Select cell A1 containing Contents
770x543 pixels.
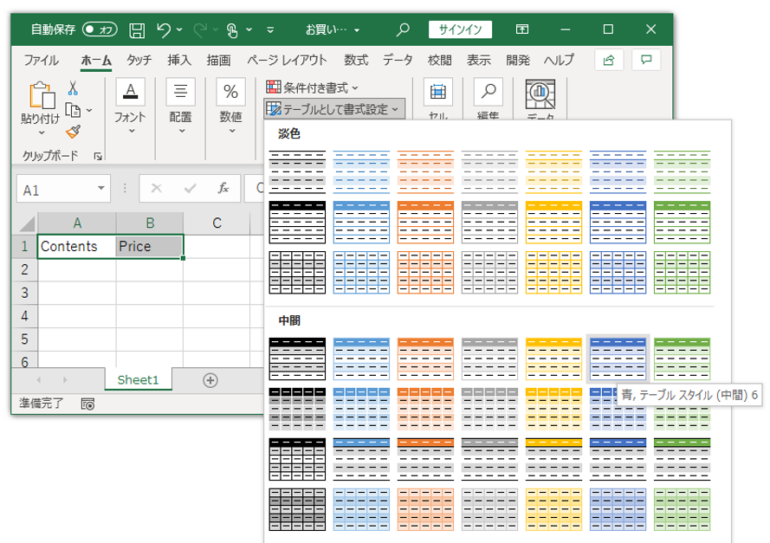point(77,246)
